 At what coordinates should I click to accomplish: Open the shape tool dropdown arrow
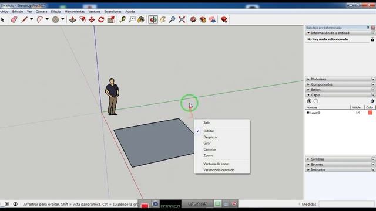tap(63, 19)
